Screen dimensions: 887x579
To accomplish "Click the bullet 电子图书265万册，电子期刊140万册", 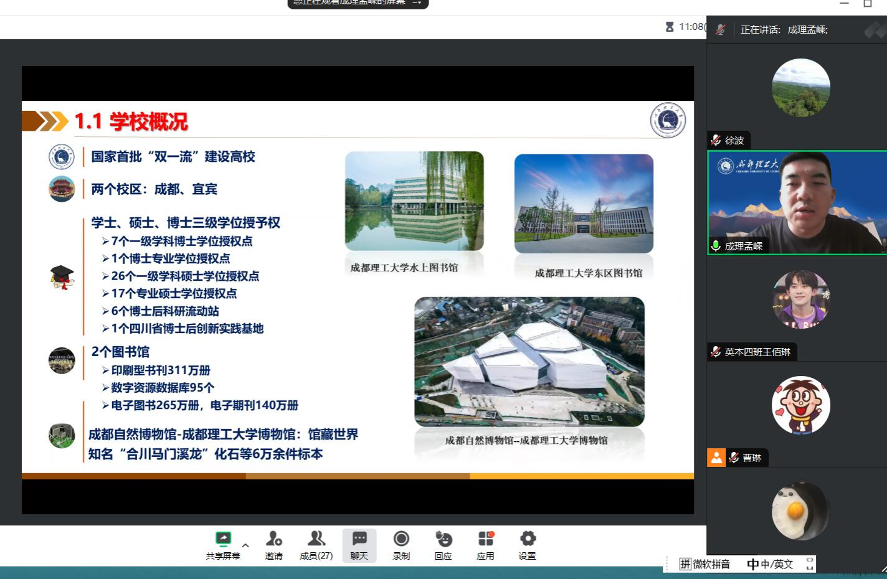I will tap(200, 405).
